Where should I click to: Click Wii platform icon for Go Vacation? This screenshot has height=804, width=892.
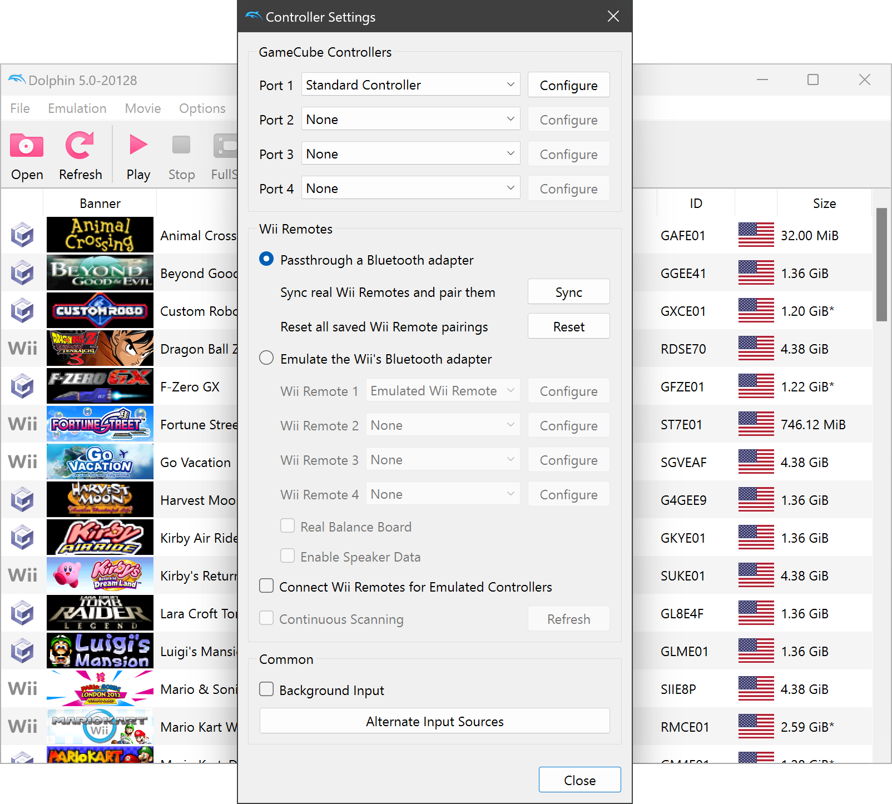click(x=23, y=462)
